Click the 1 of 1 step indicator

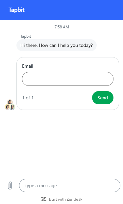(28, 98)
